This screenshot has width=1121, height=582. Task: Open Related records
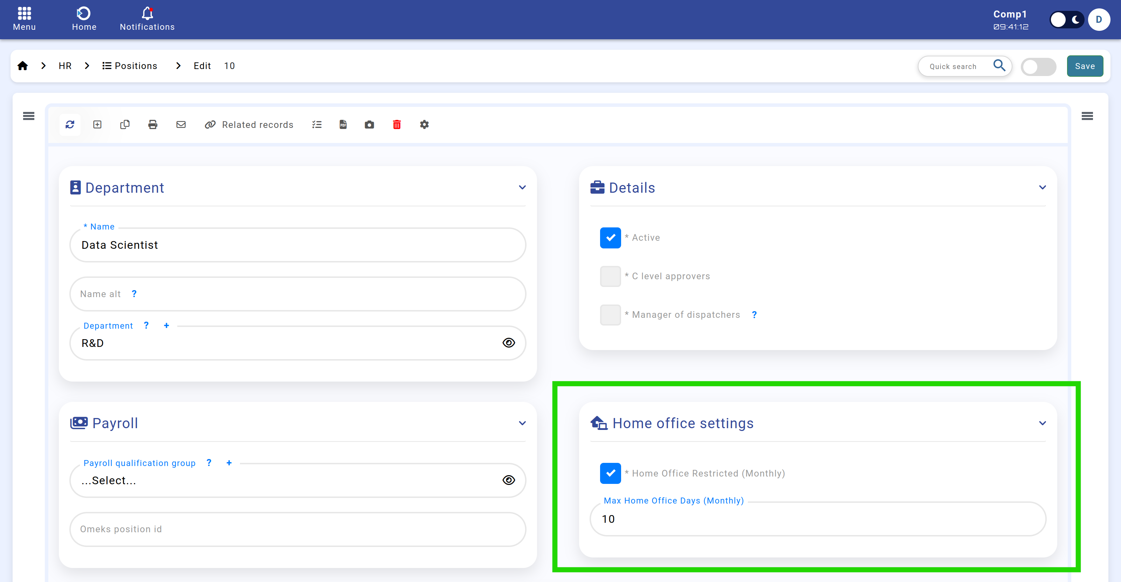249,125
